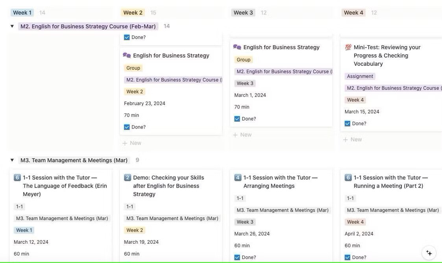This screenshot has width=442, height=263.
Task: Toggle Done checkbox on March 1 card
Action: click(x=237, y=119)
